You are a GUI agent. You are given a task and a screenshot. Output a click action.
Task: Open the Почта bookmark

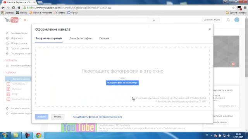click(x=72, y=13)
